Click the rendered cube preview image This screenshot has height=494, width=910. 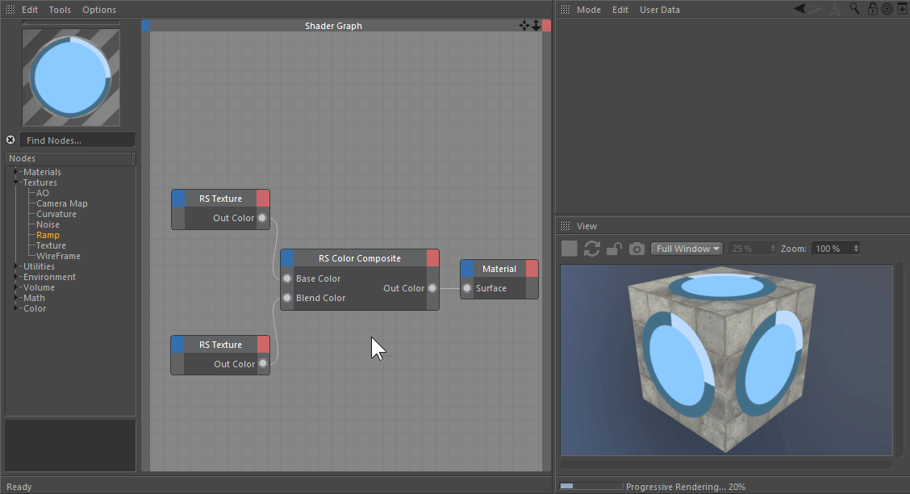point(726,360)
